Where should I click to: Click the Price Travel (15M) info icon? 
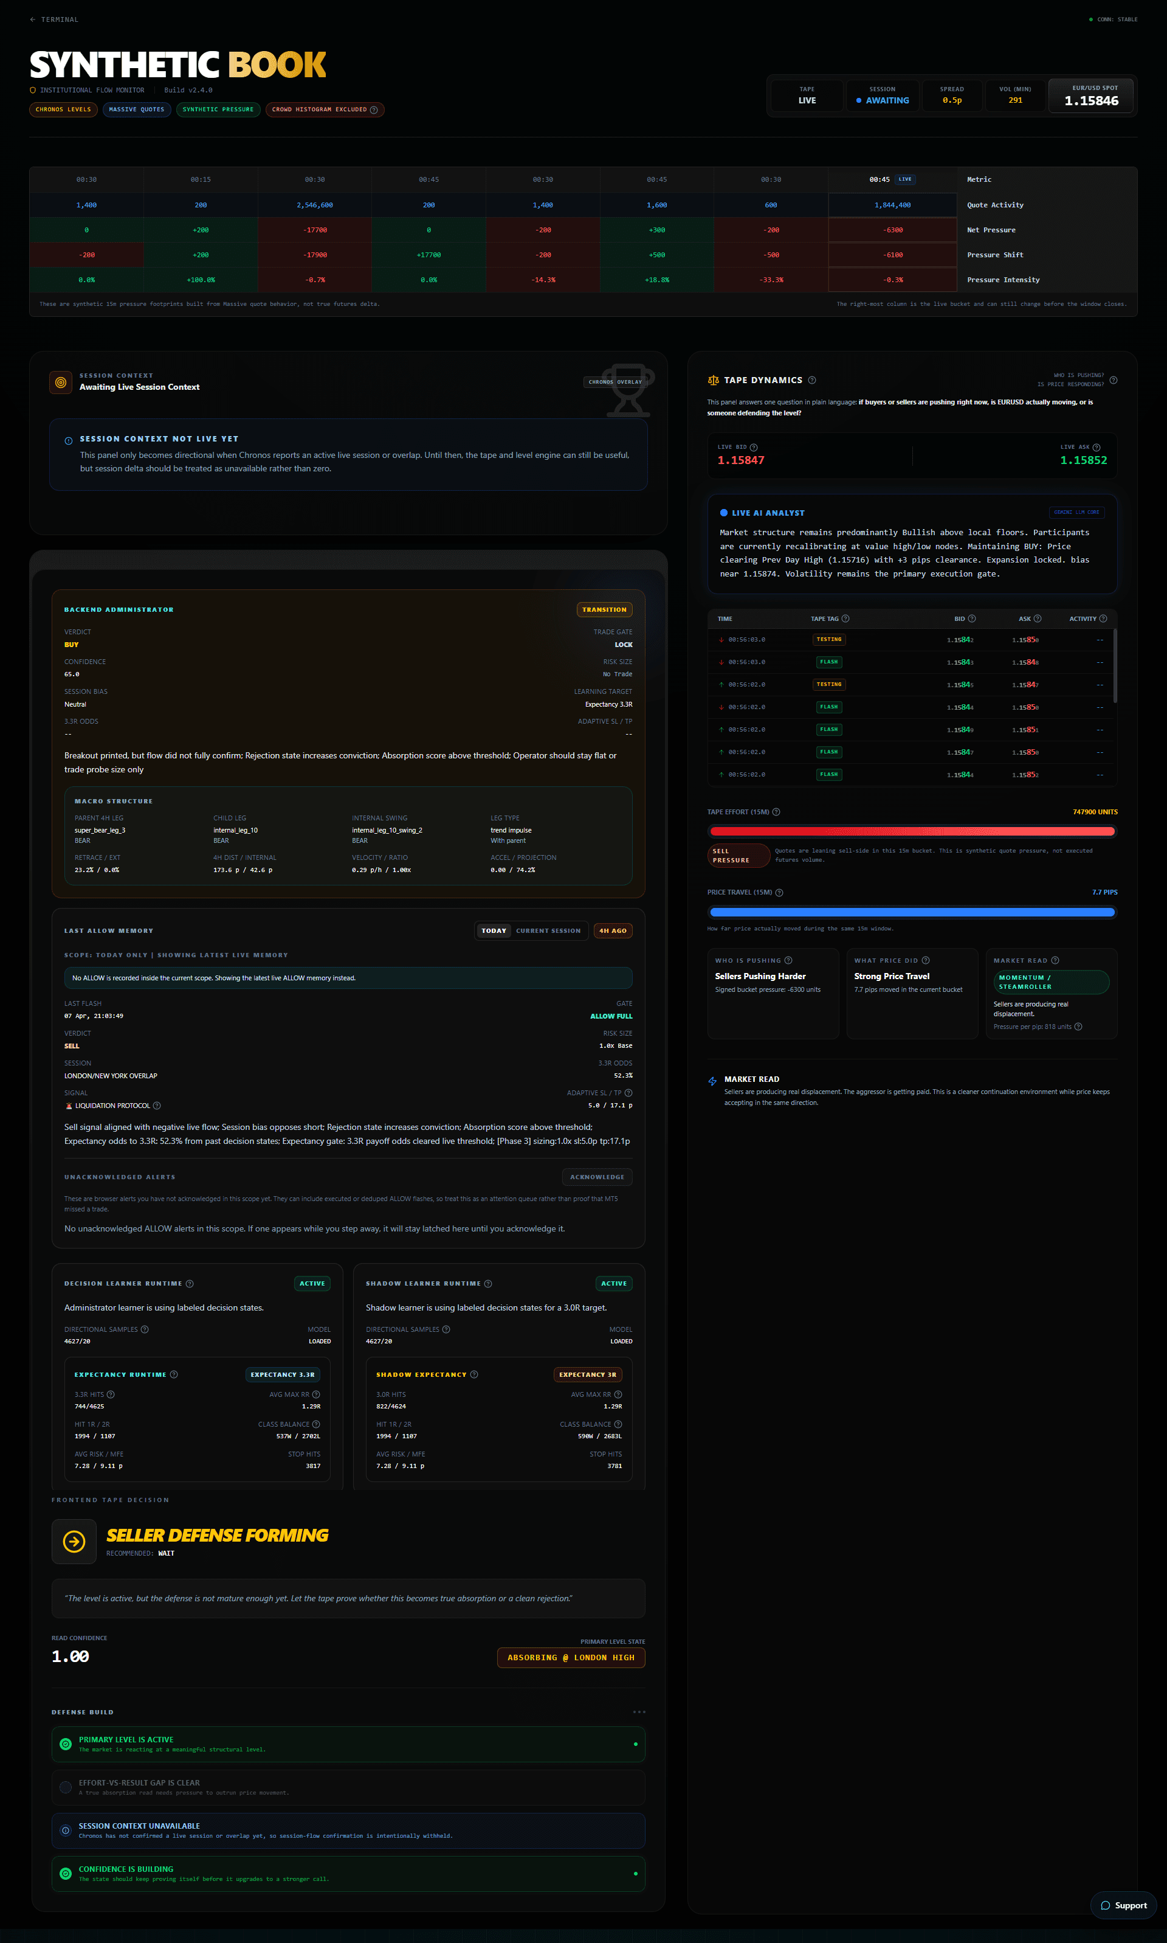click(779, 893)
